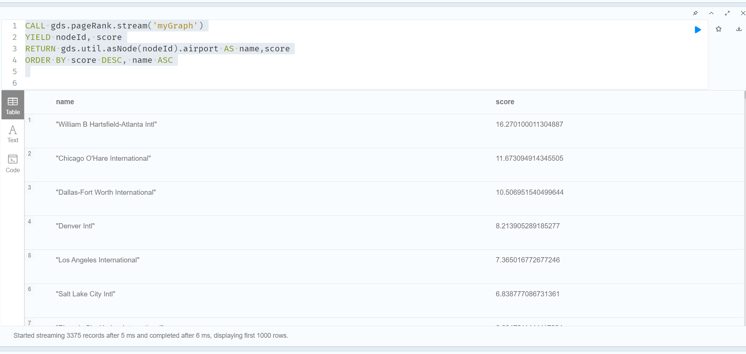Screen dimensions: 746x354
Task: Click the "Denver Intl" result cell
Action: [x=75, y=226]
